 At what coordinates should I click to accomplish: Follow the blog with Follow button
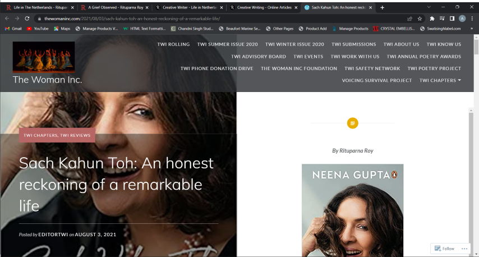[444, 249]
